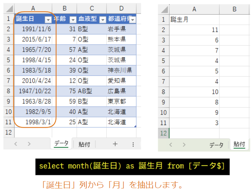The height and width of the screenshot is (191, 251).
Task: Select 貼付 tab in right workbook
Action: pos(239,144)
